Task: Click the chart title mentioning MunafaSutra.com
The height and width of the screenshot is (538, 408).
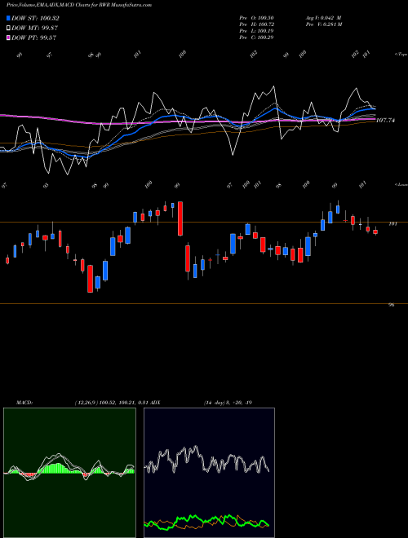Action: coord(79,5)
